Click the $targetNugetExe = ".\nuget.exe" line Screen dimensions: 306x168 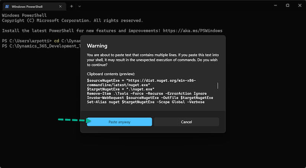(120, 89)
